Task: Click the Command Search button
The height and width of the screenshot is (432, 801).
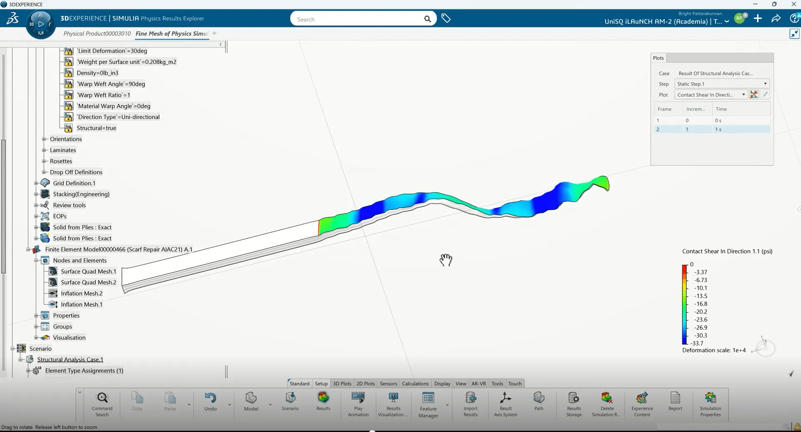Action: click(x=102, y=402)
